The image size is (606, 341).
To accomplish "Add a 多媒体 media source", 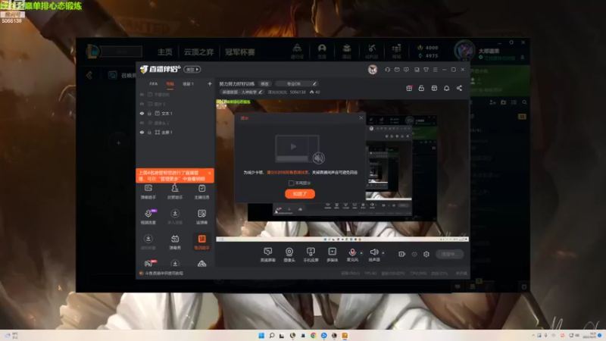I will (x=332, y=255).
